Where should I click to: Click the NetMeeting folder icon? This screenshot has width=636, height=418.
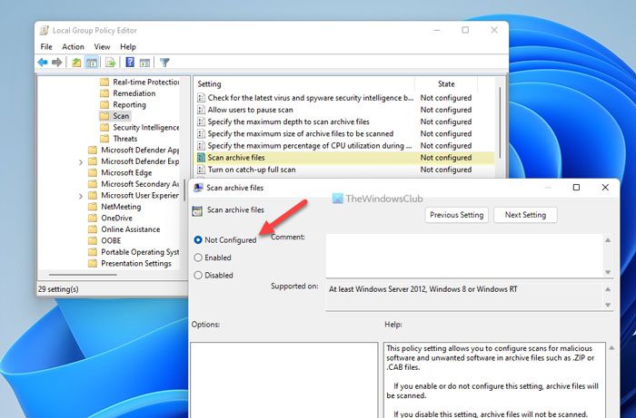[93, 207]
